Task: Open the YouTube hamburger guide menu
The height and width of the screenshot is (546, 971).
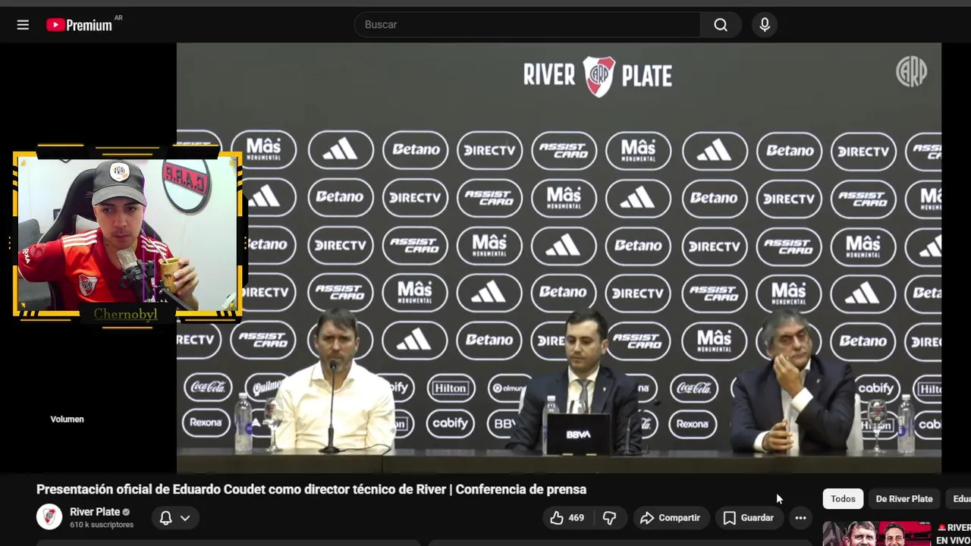Action: point(23,25)
